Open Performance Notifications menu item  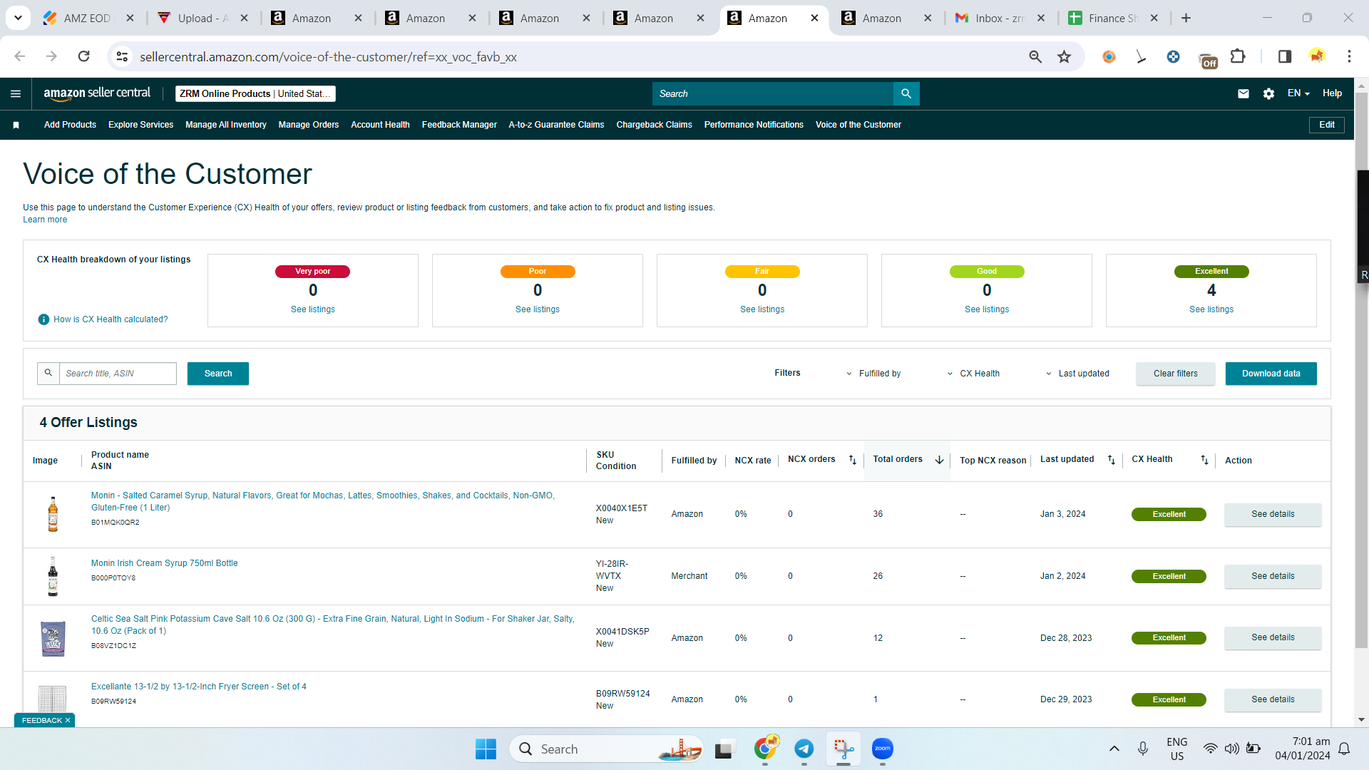pyautogui.click(x=754, y=125)
